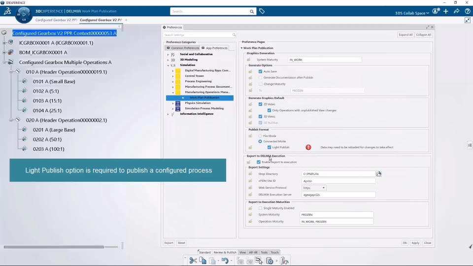
Task: Collapse the Work Plan Publication section
Action: [241, 48]
